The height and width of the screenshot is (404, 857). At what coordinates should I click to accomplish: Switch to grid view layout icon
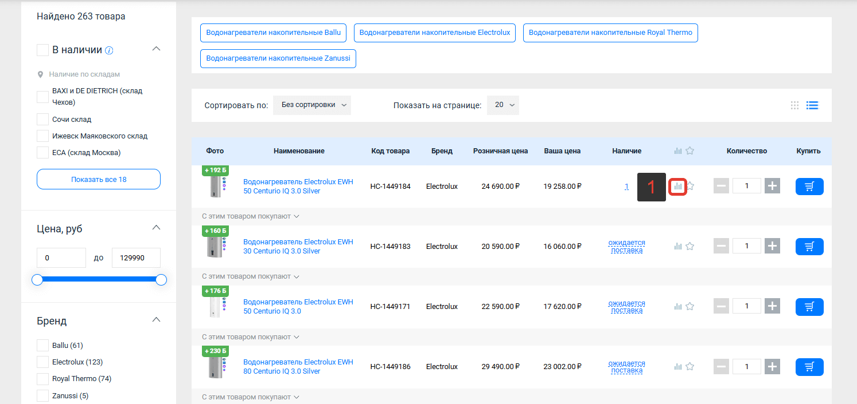[x=794, y=105]
